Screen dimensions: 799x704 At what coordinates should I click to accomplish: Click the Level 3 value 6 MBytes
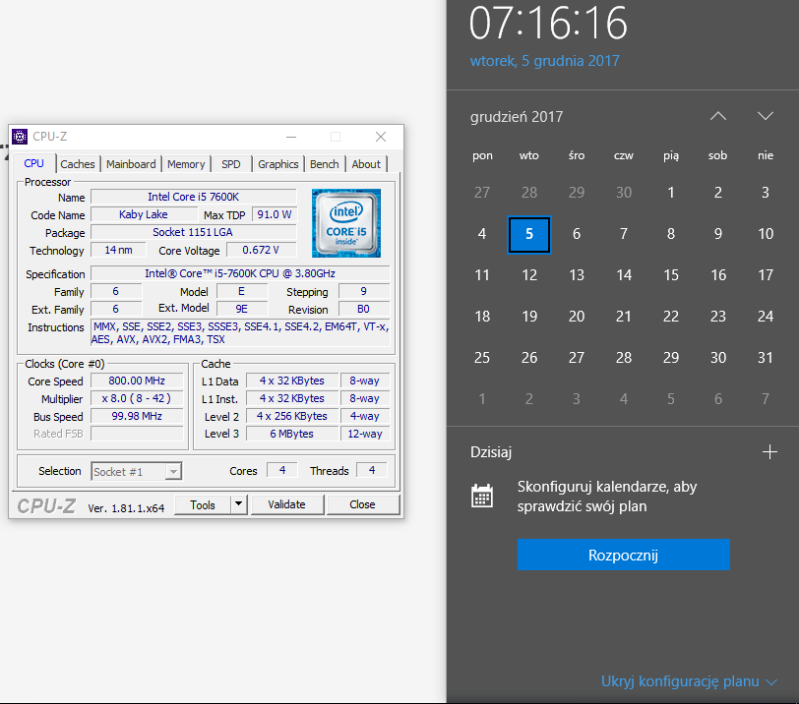pos(292,434)
